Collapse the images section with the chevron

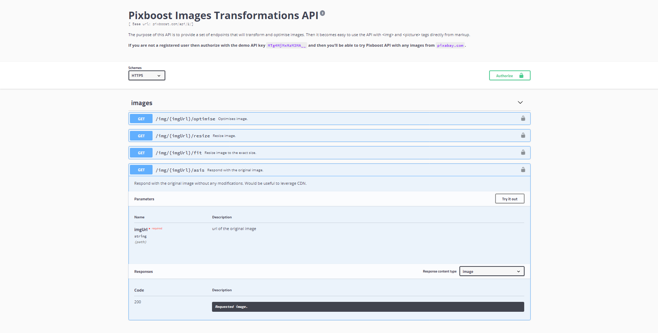pos(520,103)
